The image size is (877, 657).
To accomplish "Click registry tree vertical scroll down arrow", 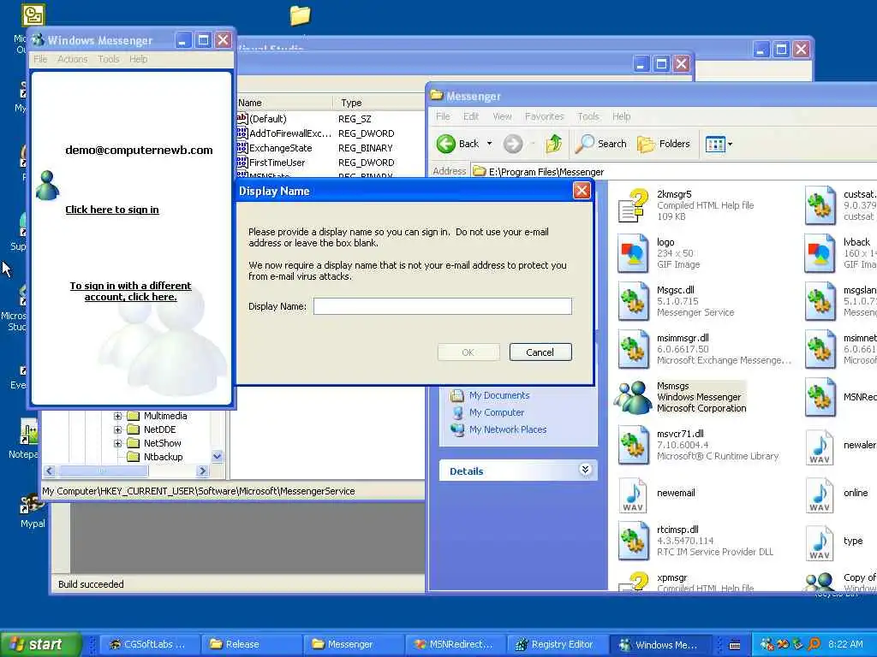I will click(218, 457).
